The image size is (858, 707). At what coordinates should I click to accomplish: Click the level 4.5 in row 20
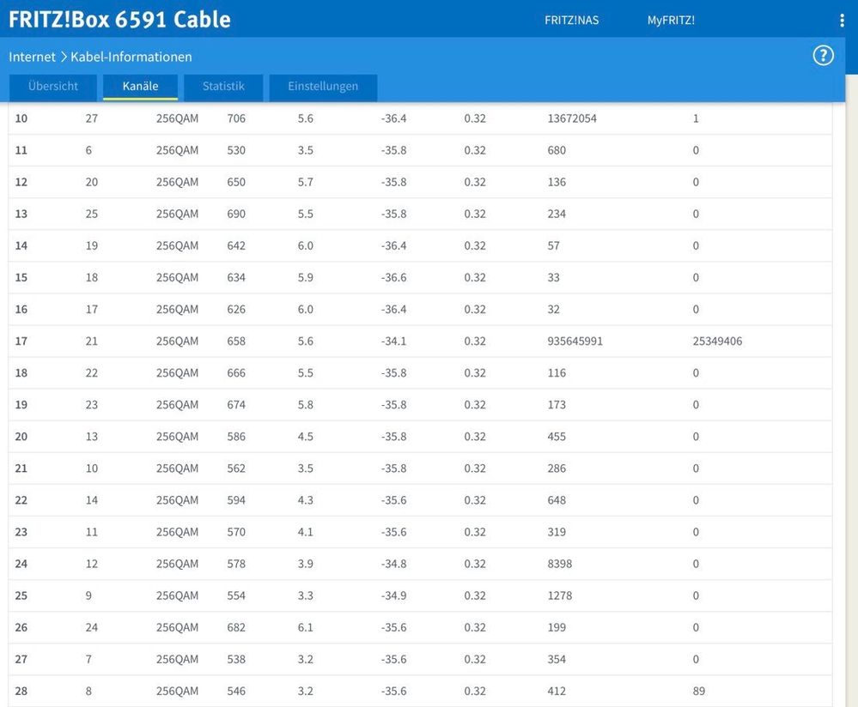306,437
